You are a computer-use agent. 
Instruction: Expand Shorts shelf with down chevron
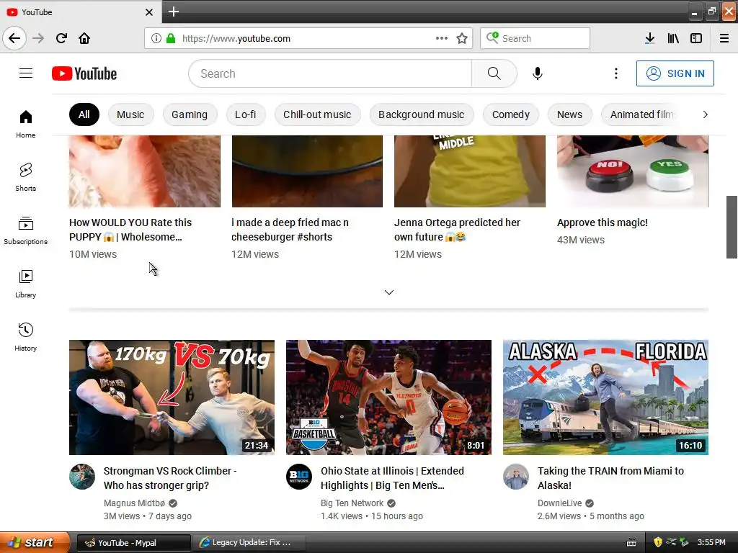coord(388,292)
